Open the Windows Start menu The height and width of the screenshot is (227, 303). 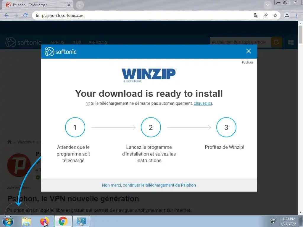pos(8,221)
